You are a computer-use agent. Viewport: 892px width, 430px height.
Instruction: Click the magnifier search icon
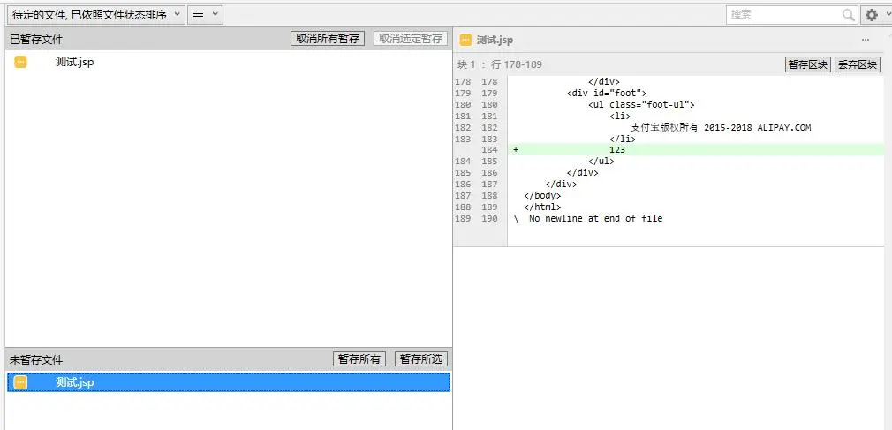coord(849,15)
